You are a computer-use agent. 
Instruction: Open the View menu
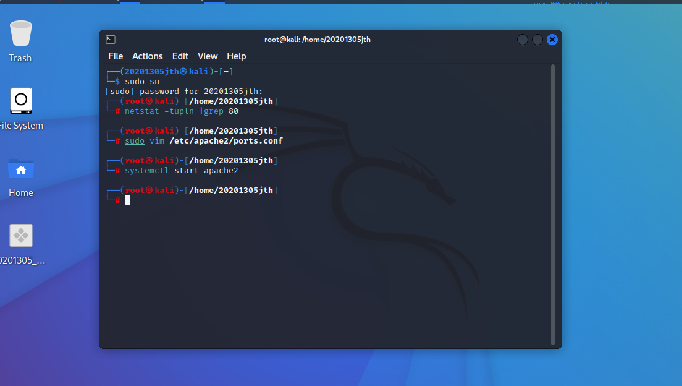(208, 56)
